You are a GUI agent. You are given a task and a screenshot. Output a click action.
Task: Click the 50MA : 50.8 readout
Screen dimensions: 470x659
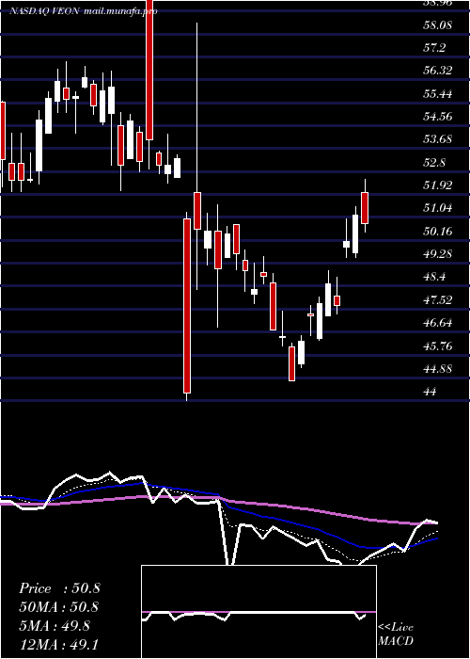click(58, 607)
